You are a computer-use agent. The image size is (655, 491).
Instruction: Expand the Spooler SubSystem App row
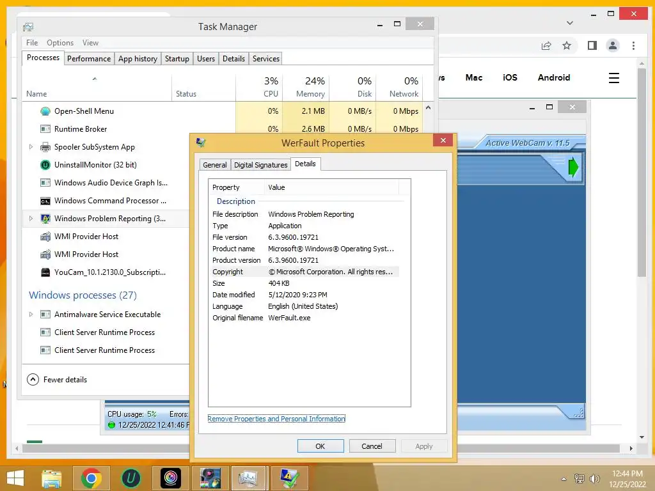31,147
